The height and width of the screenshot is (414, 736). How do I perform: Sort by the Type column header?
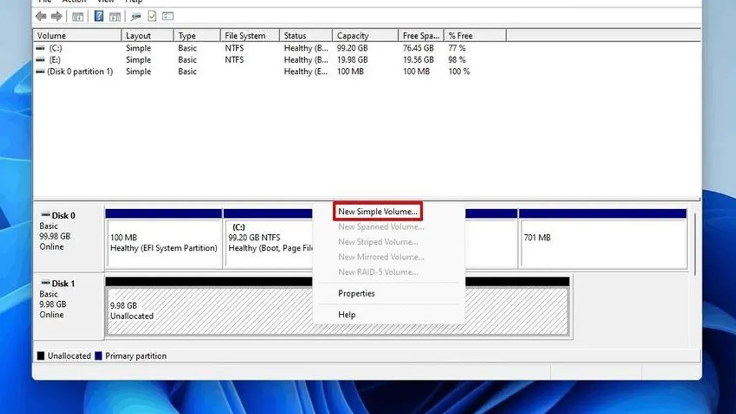click(197, 36)
